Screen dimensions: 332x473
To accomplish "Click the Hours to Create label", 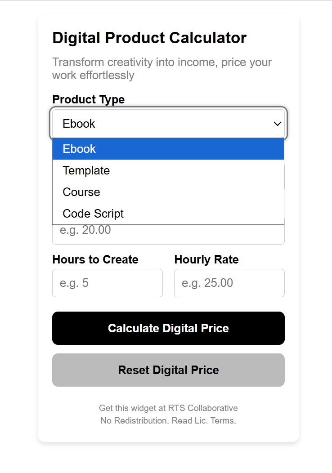I will click(x=95, y=259).
